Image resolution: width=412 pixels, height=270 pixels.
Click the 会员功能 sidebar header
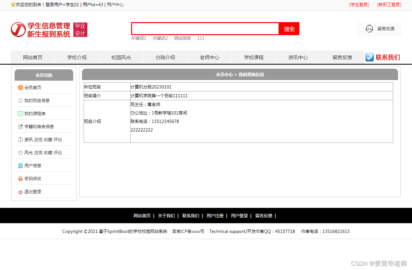[x=44, y=75]
